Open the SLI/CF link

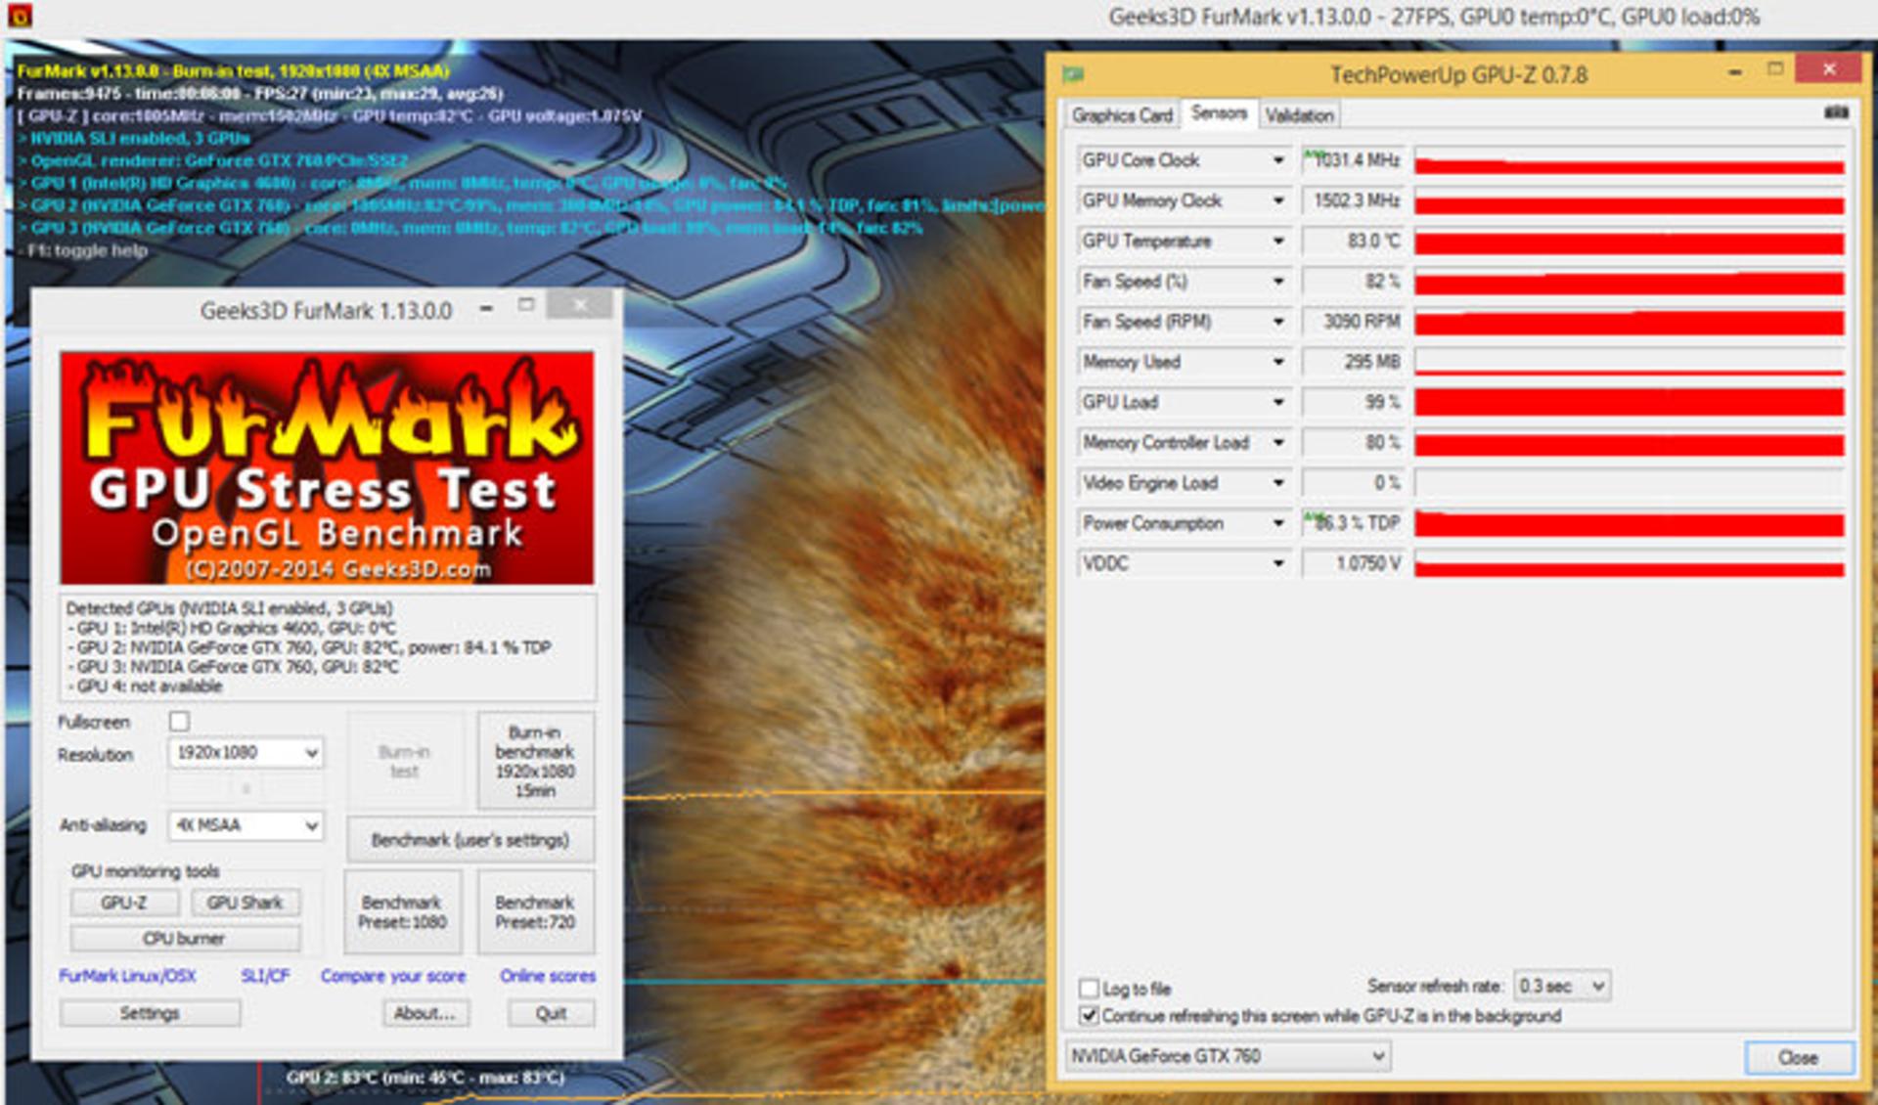pyautogui.click(x=265, y=976)
